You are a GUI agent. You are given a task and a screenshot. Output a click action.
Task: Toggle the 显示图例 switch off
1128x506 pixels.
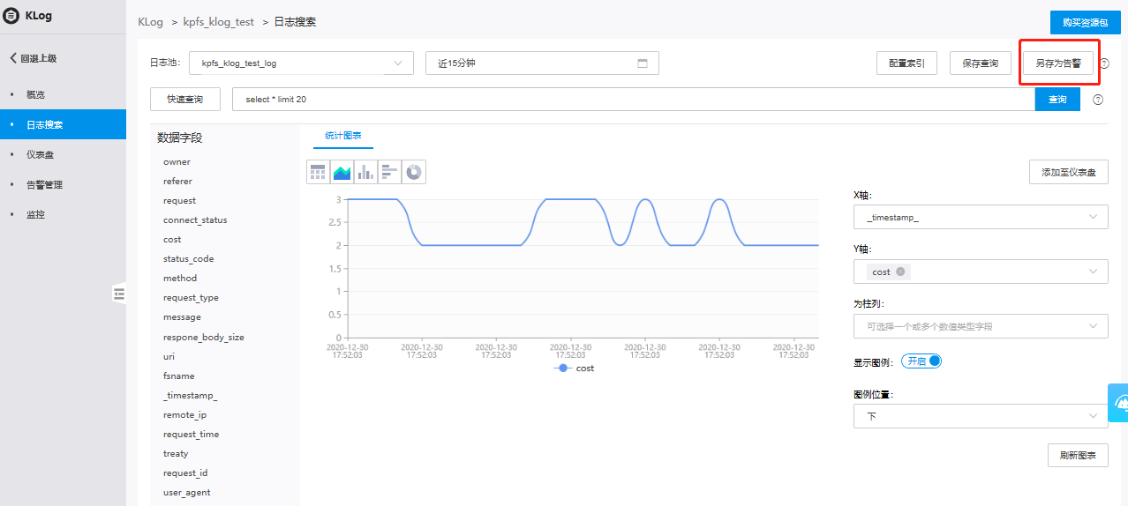[921, 361]
